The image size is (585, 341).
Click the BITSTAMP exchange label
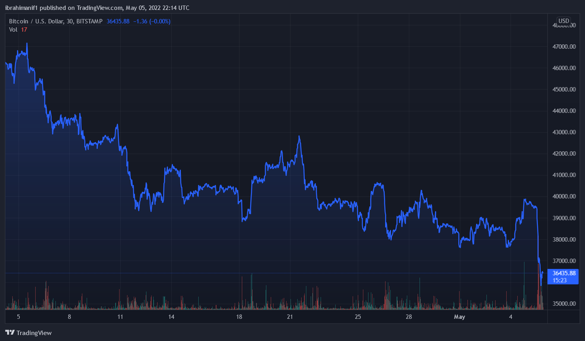point(89,21)
